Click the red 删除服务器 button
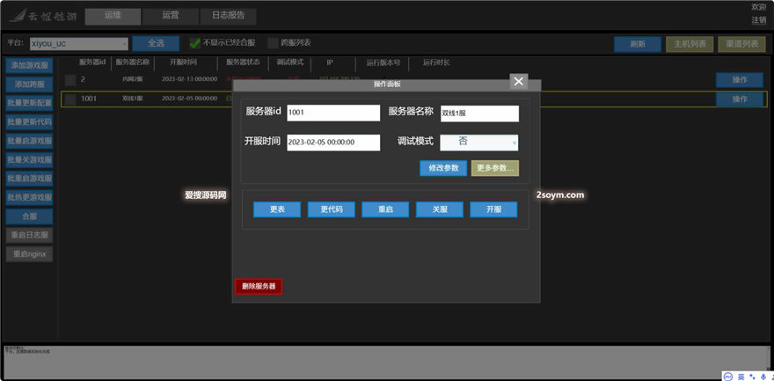Image resolution: width=774 pixels, height=381 pixels. [x=259, y=287]
